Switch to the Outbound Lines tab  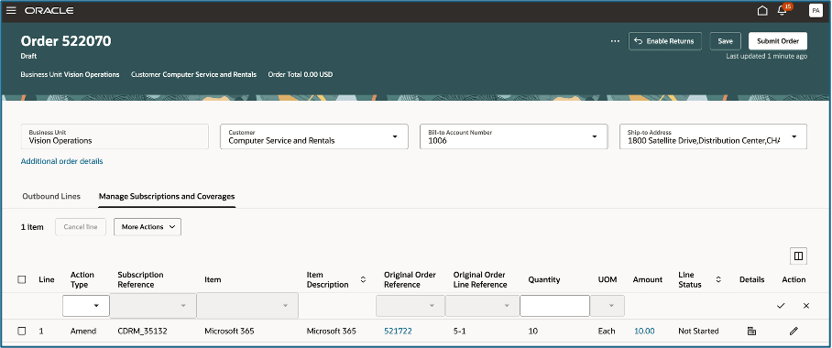click(51, 196)
